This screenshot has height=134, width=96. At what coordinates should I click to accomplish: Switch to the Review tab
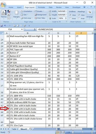(x=59, y=7)
